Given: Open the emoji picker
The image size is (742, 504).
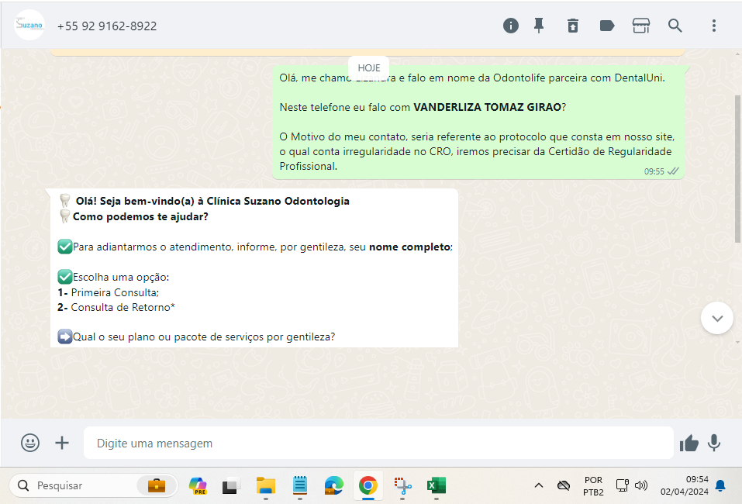Looking at the screenshot, I should point(30,443).
